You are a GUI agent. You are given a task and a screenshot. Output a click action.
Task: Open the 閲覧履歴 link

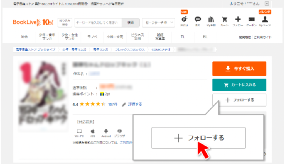click(x=245, y=37)
